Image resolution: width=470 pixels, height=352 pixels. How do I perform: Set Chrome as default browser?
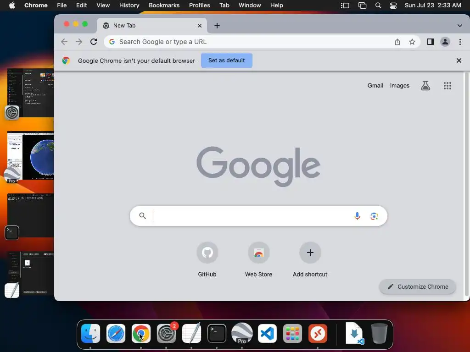(227, 60)
